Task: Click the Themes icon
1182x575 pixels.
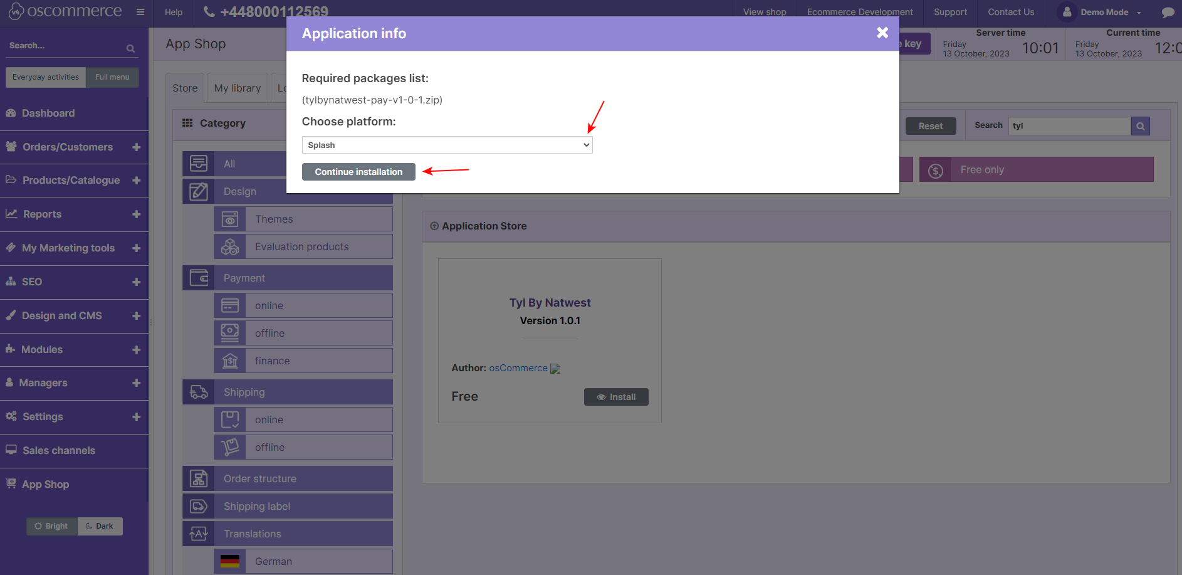Action: (230, 219)
